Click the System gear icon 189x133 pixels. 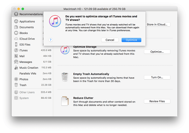click(16, 98)
